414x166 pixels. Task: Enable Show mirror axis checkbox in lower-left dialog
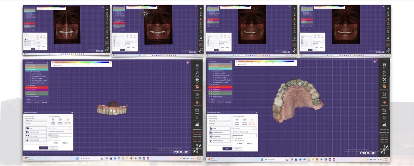pos(49,140)
